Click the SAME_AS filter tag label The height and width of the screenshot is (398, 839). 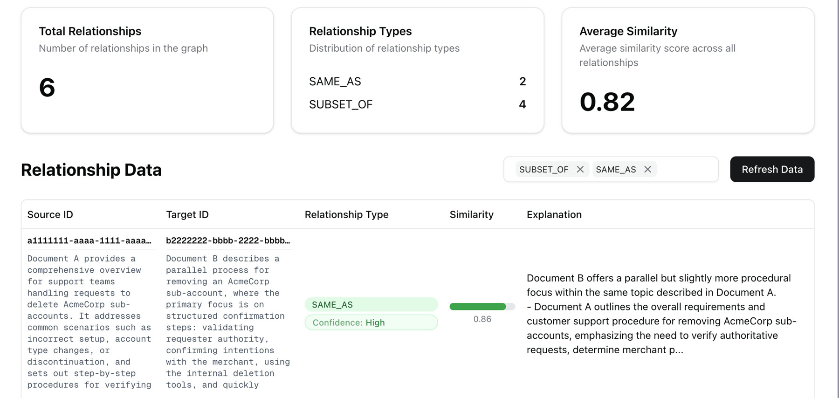click(x=616, y=169)
